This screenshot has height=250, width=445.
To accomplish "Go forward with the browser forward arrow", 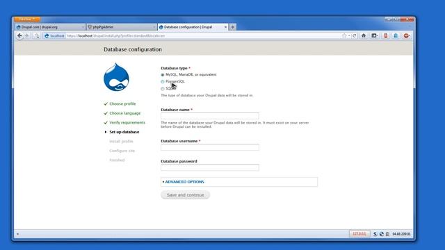I will coord(27,35).
